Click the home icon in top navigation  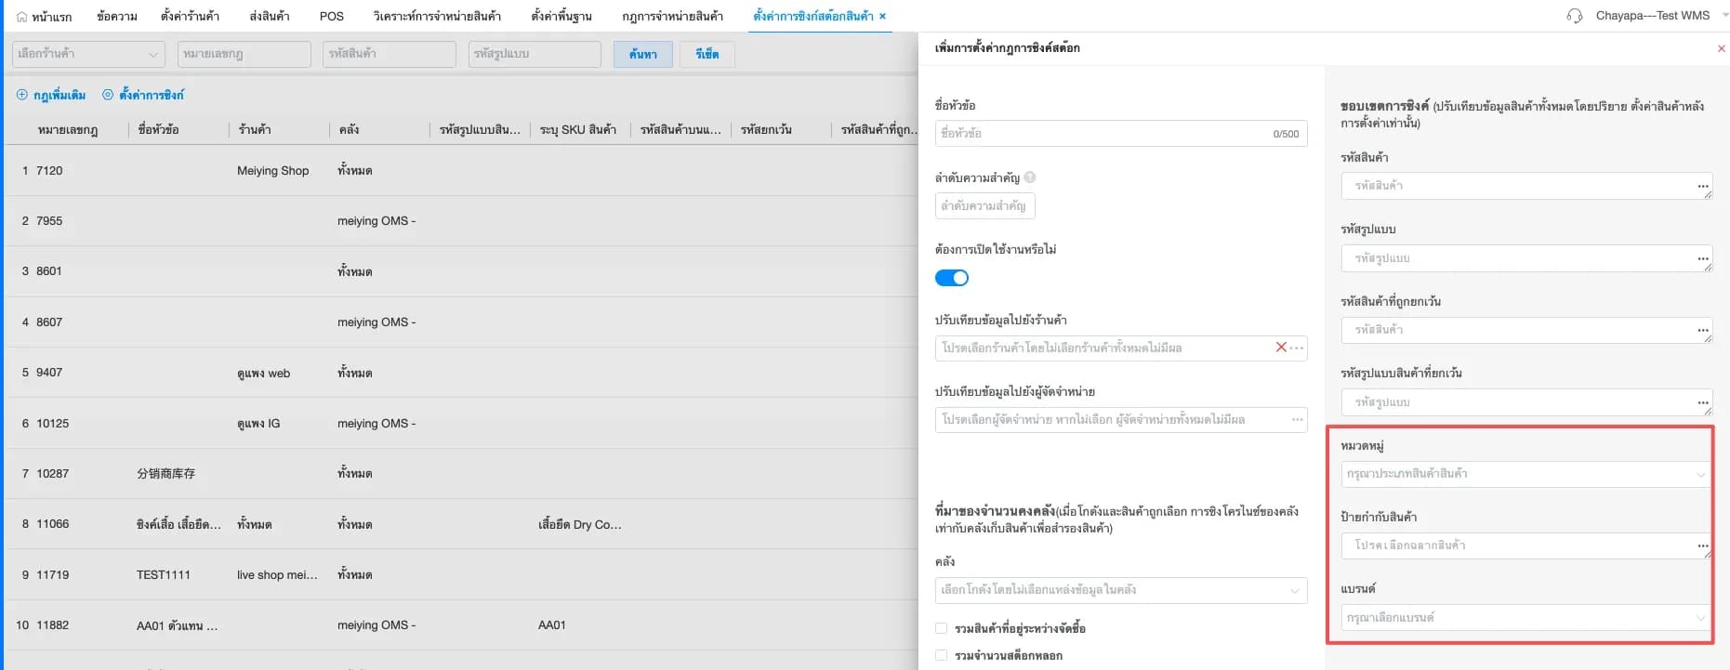[x=22, y=17]
